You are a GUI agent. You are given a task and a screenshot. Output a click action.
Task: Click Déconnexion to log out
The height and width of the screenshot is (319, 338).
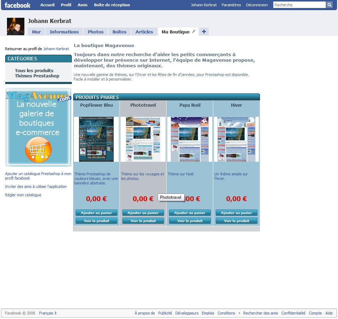[257, 5]
